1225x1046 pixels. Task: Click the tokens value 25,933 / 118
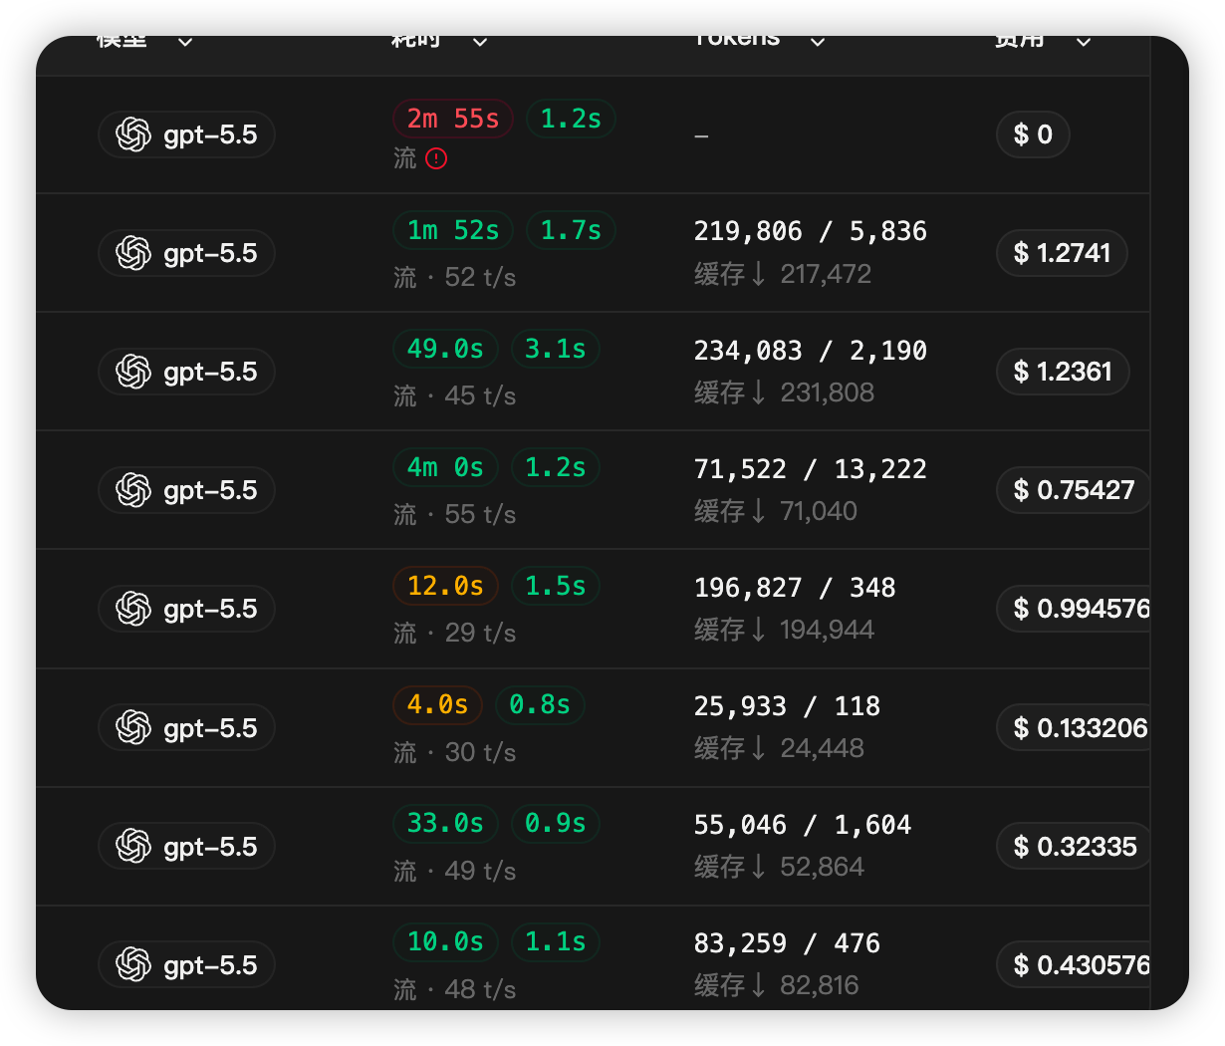tap(787, 706)
